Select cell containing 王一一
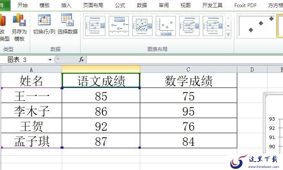The width and height of the screenshot is (283, 170). (31, 95)
